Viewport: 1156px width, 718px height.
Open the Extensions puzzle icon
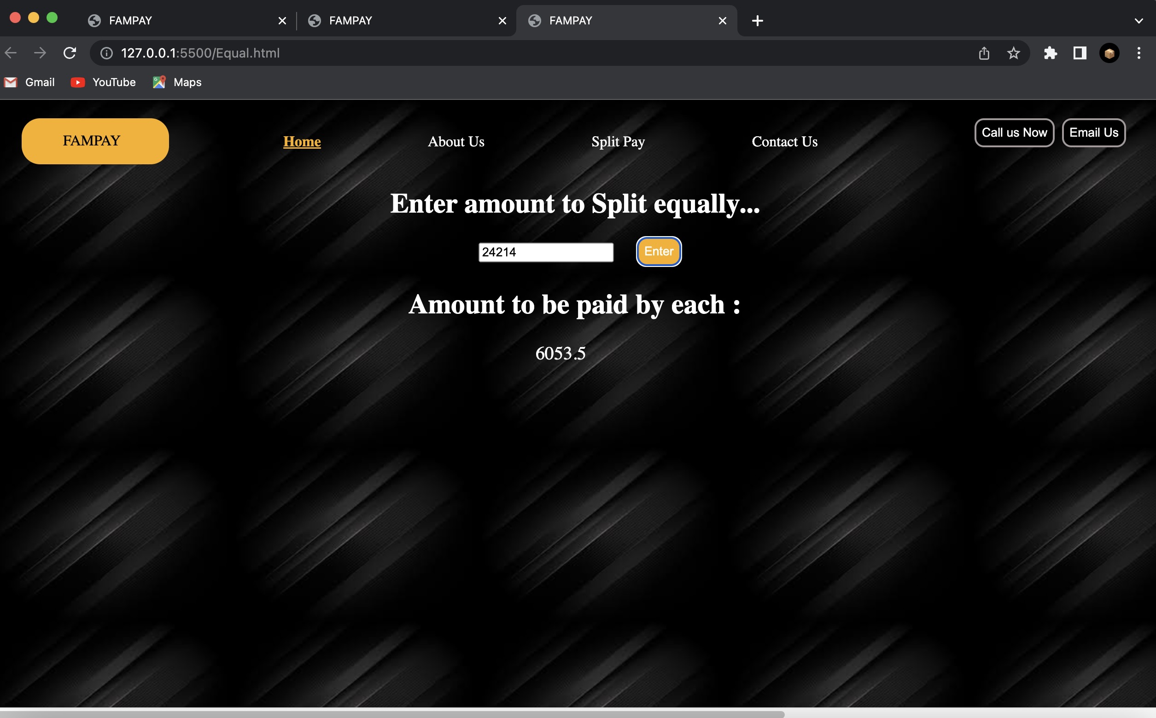point(1050,53)
